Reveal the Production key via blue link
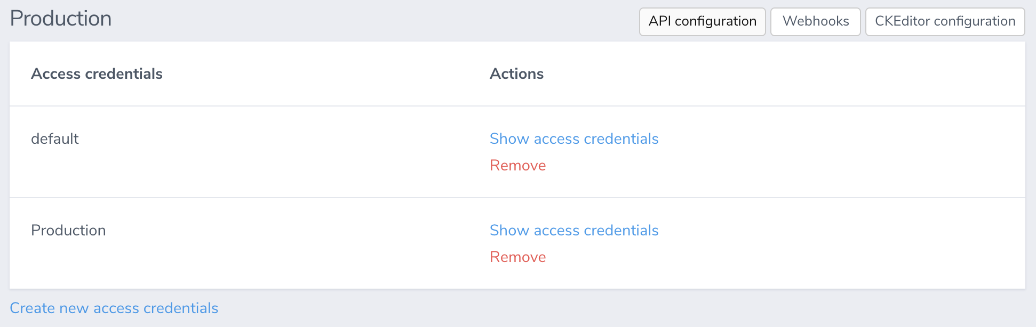This screenshot has height=327, width=1036. click(x=574, y=231)
